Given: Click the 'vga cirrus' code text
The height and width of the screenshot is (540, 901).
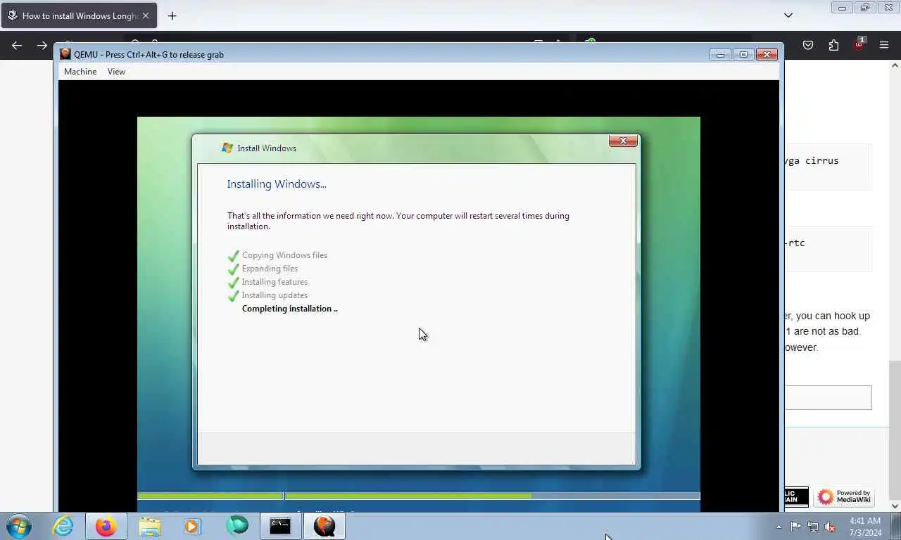Looking at the screenshot, I should [812, 160].
